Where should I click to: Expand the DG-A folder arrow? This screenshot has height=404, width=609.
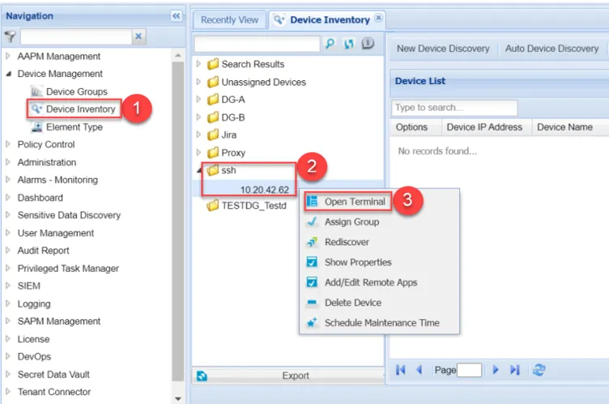198,100
